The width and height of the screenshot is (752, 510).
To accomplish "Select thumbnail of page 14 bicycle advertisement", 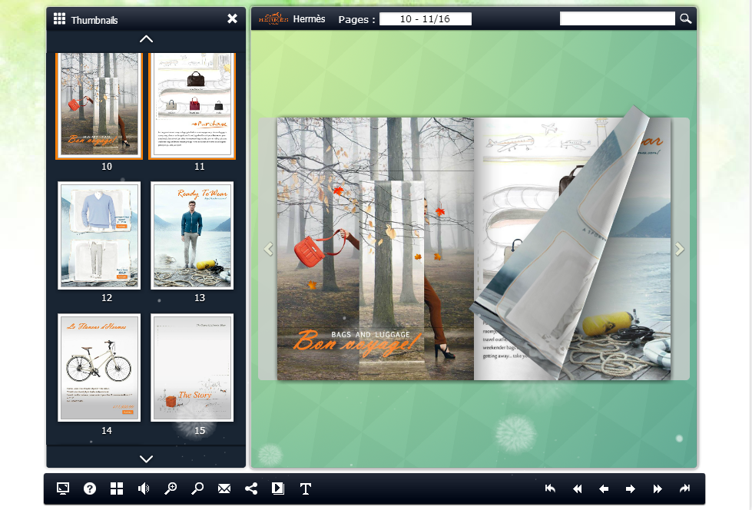I will [x=98, y=367].
